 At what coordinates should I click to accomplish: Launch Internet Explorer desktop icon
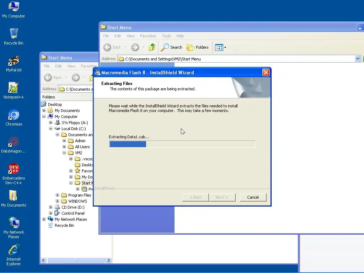point(14,255)
